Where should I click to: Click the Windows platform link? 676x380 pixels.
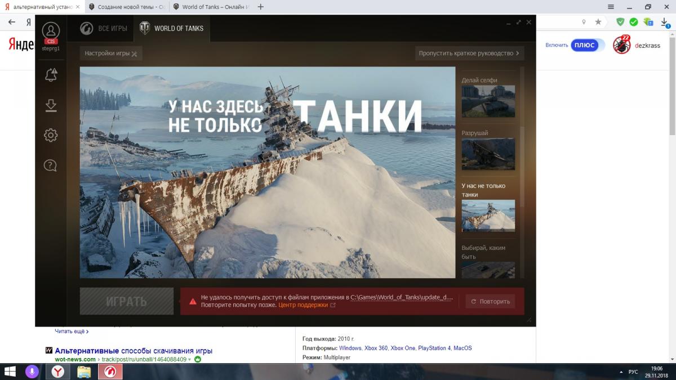(350, 348)
